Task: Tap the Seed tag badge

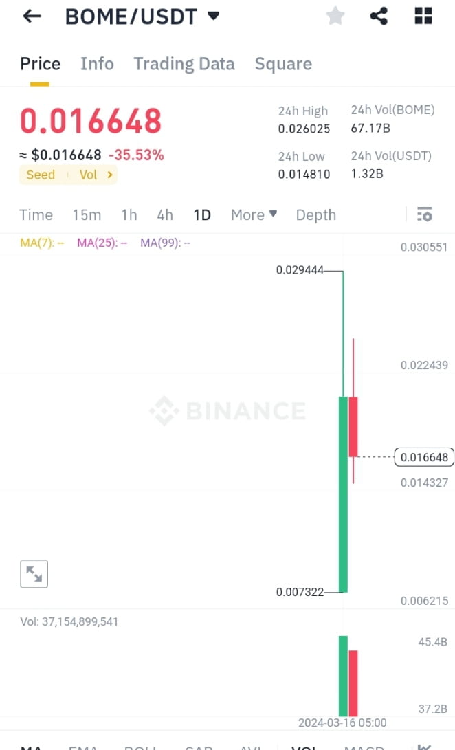Action: tap(41, 175)
